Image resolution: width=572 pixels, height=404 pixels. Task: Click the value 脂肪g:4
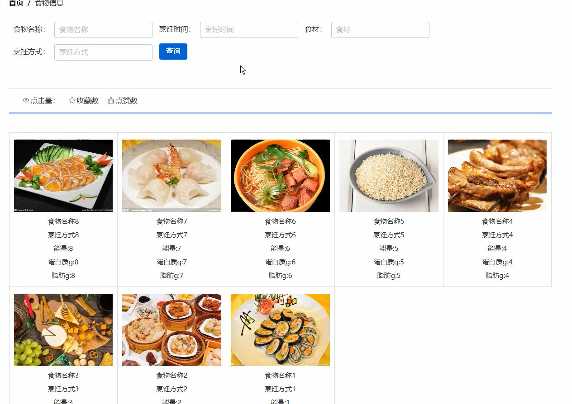497,276
